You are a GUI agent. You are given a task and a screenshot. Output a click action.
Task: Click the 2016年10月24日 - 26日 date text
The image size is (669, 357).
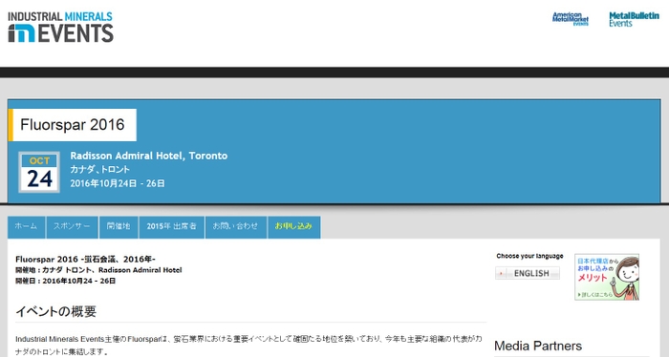(118, 183)
